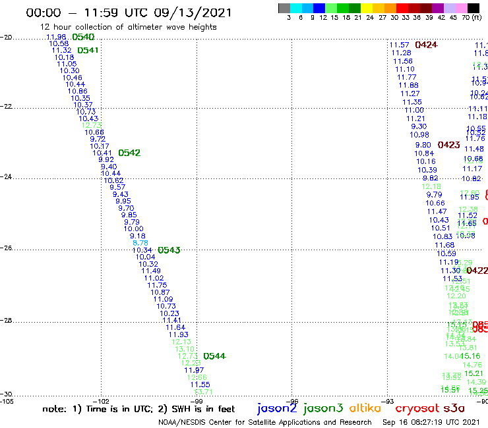This screenshot has width=488, height=428.
Task: Click the green time marker 0541
Action: [x=88, y=50]
